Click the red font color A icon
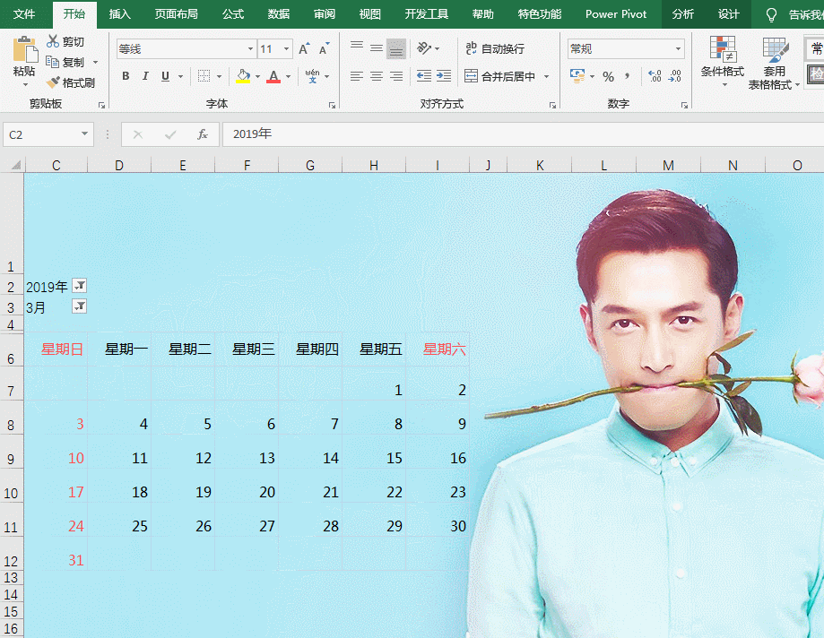Viewport: 824px width, 638px height. (x=273, y=76)
